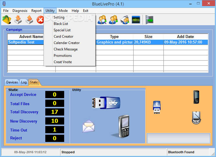This screenshot has width=216, height=157.
Task: Click the BlueLivePro title bar app icon
Action: coord(4,4)
